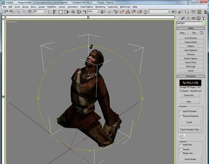The width and height of the screenshot is (209, 164).
Task: Click the Select and Manipulate icon
Action: click(110, 12)
